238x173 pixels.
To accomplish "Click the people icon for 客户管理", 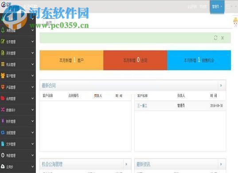I will click(3, 76).
